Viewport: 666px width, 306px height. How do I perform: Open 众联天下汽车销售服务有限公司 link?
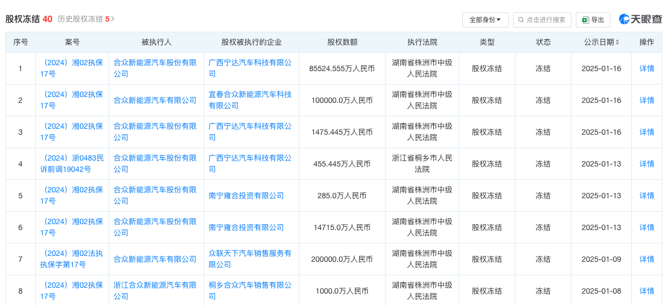coord(250,259)
